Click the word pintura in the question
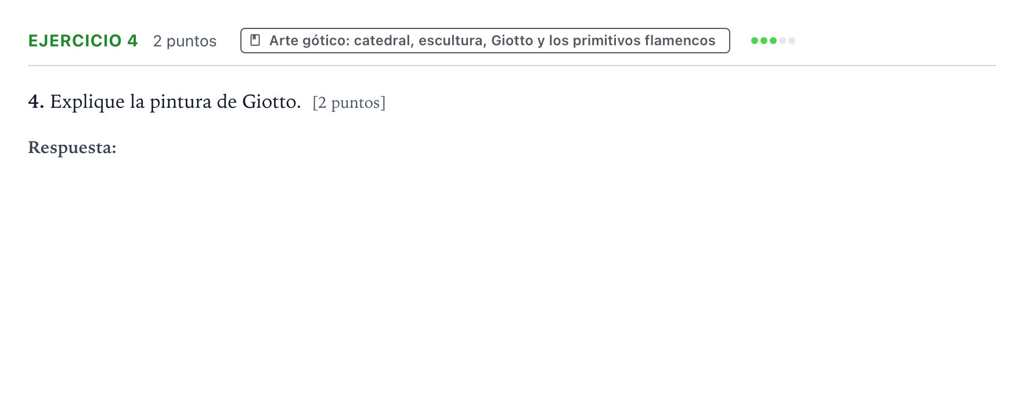This screenshot has height=414, width=1024. tap(181, 102)
